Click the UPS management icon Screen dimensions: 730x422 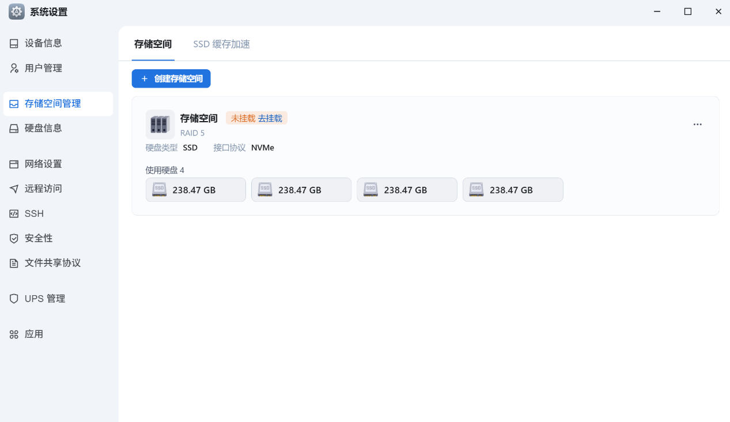(14, 299)
